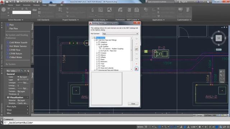This screenshot has width=230, height=129.
Task: Click the red-highlighted bottom icon in the dialog's vertical toolbar
Action: coord(137,69)
